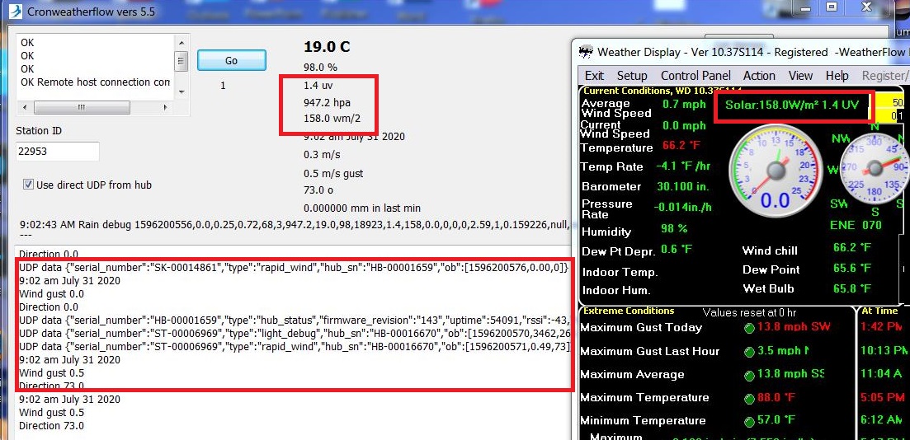This screenshot has height=440, width=910.
Task: Click the status list horizontal scroll left arrow
Action: (x=26, y=107)
